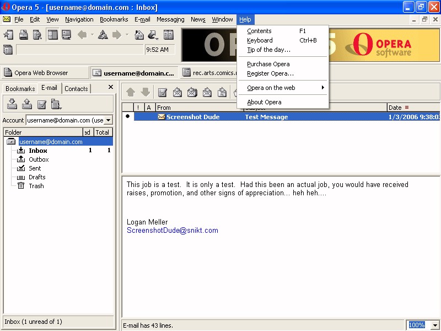The height and width of the screenshot is (331, 441).
Task: Choose Contents from the Help menu
Action: pyautogui.click(x=283, y=31)
